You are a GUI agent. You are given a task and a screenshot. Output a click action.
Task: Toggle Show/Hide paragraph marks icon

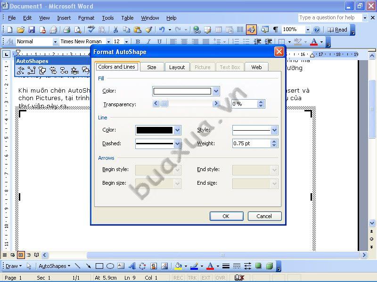276,30
